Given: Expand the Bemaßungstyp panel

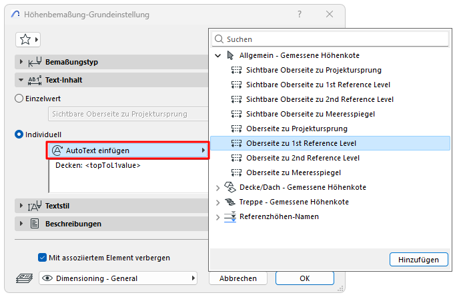Looking at the screenshot, I should [21, 62].
